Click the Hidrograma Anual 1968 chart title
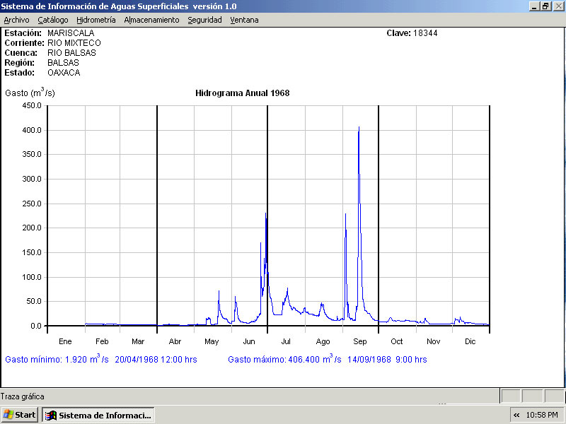Image resolution: width=566 pixels, height=424 pixels. pos(242,93)
